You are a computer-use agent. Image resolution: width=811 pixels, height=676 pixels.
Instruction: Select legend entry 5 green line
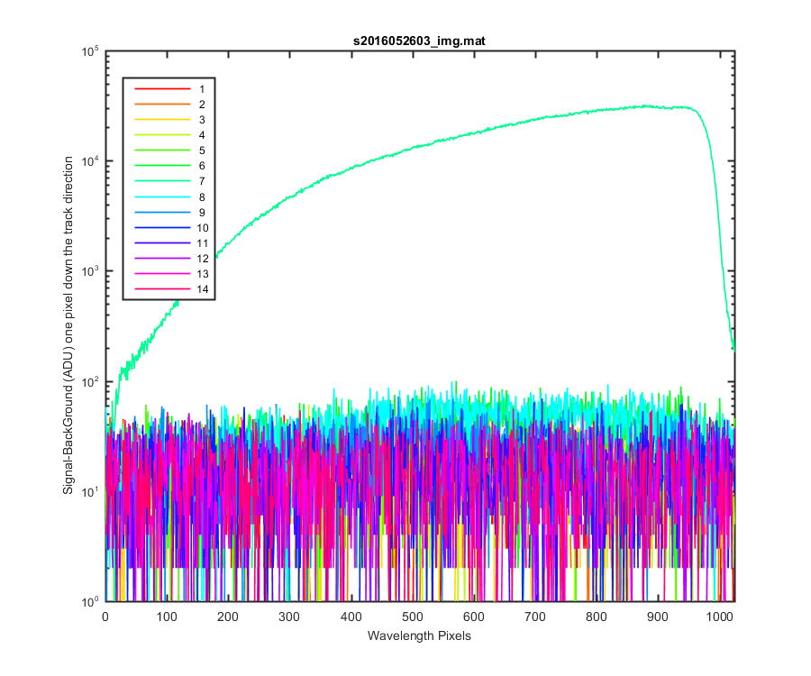coord(162,151)
